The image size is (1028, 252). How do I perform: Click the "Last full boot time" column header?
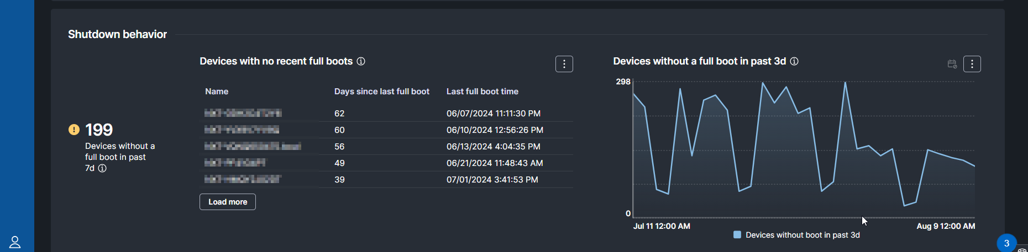coord(482,92)
